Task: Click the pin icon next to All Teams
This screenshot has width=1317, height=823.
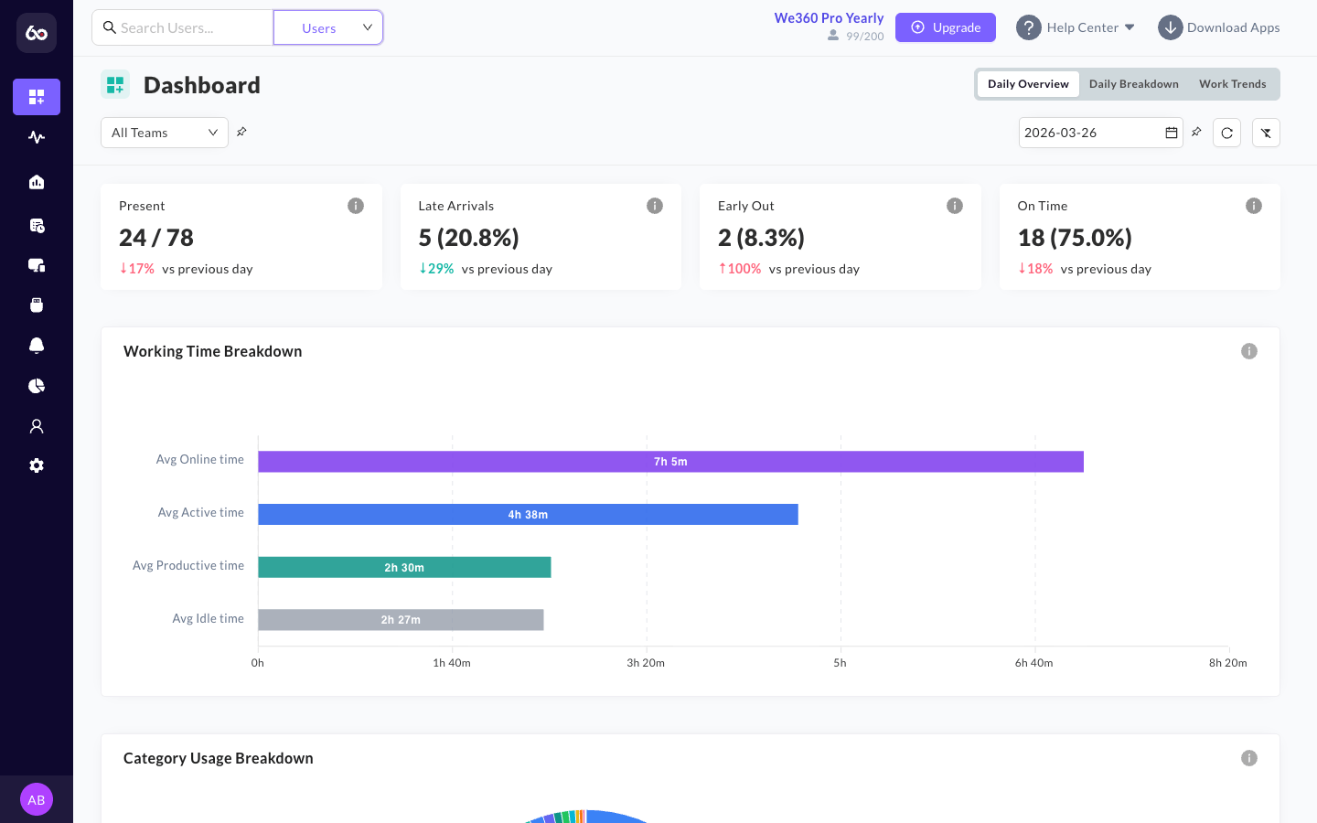Action: tap(241, 132)
